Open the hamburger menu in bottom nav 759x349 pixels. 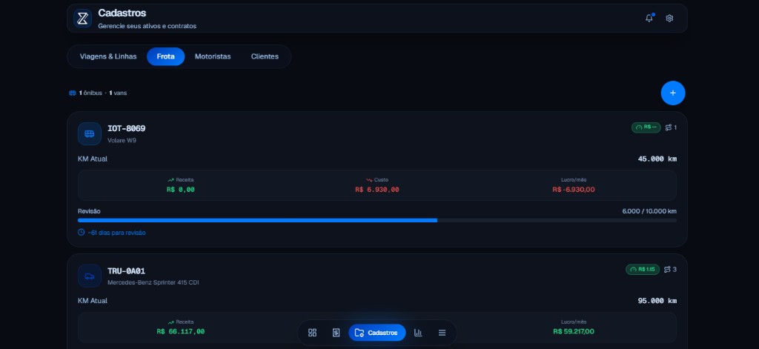442,333
